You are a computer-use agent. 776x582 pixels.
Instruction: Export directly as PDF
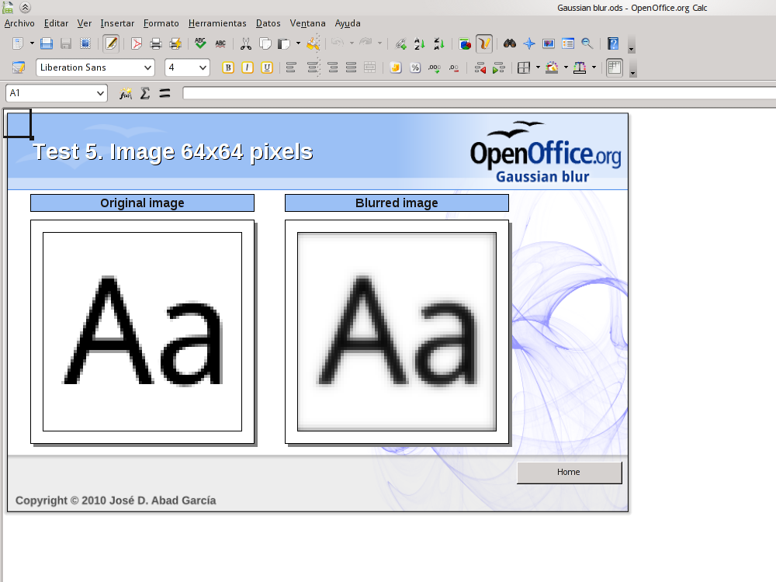coord(137,43)
